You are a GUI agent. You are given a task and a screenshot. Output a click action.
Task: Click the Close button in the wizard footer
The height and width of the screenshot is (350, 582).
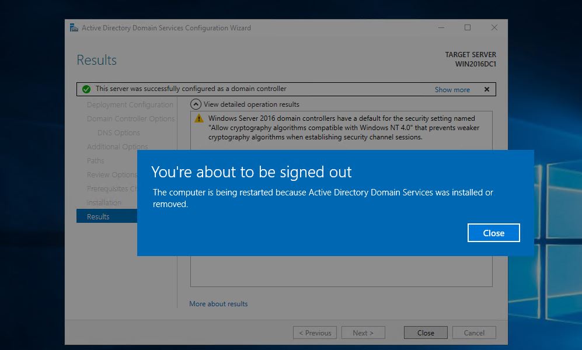pyautogui.click(x=426, y=332)
